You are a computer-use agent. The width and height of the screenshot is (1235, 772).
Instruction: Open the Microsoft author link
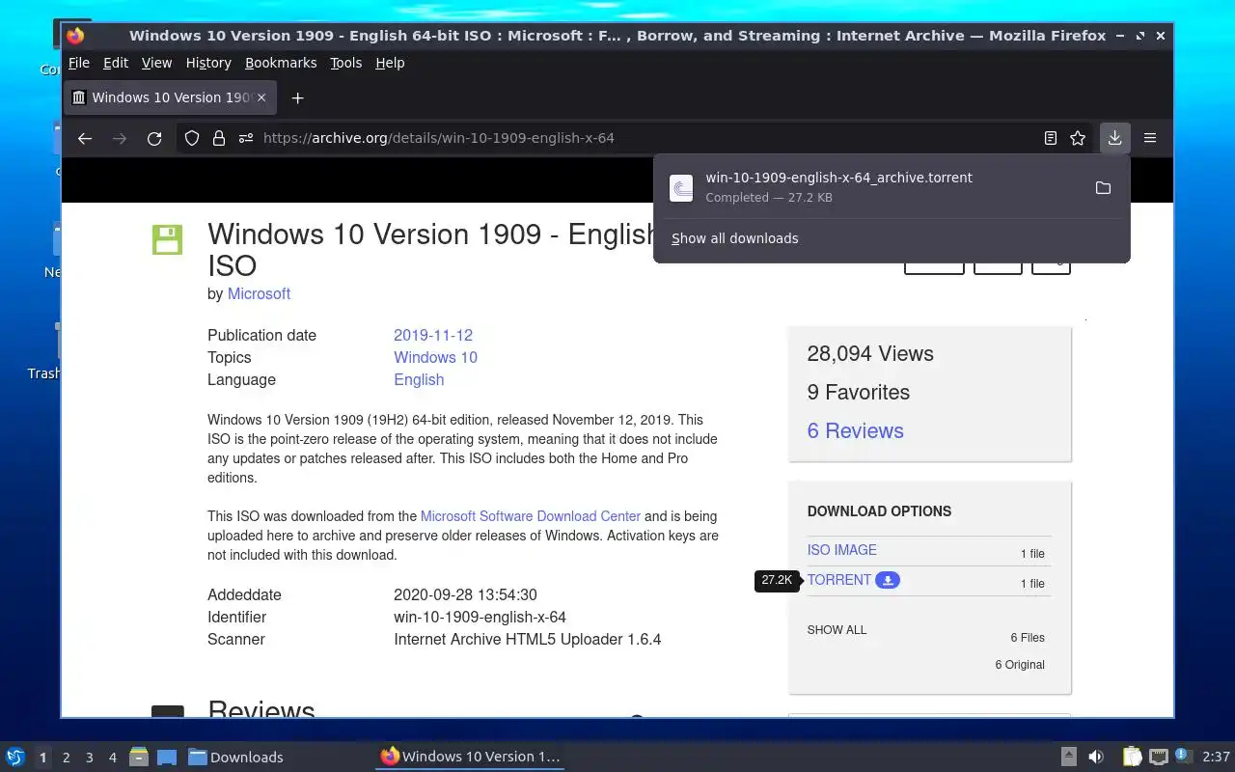[259, 293]
